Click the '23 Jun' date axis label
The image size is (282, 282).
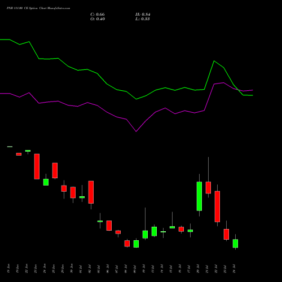36,268
